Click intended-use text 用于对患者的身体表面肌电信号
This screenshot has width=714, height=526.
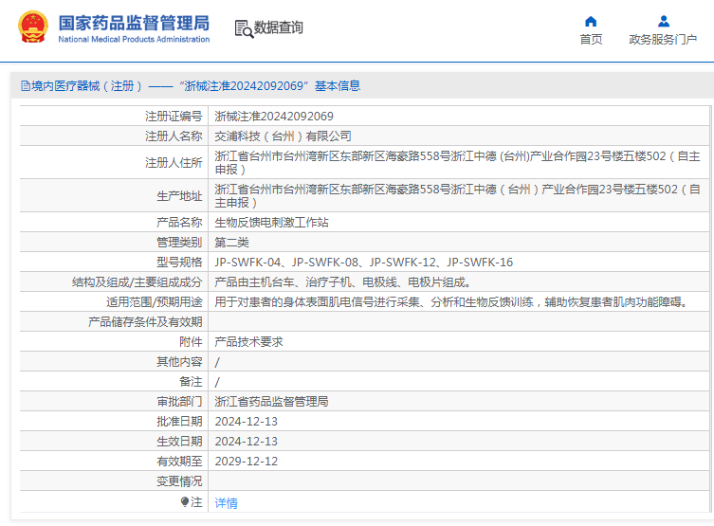451,302
